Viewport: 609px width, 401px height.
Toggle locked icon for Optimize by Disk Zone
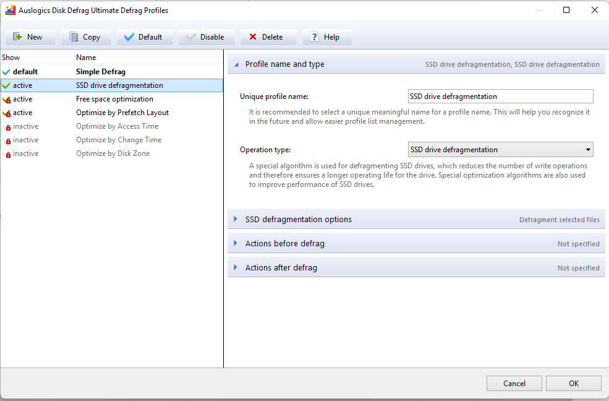point(7,154)
